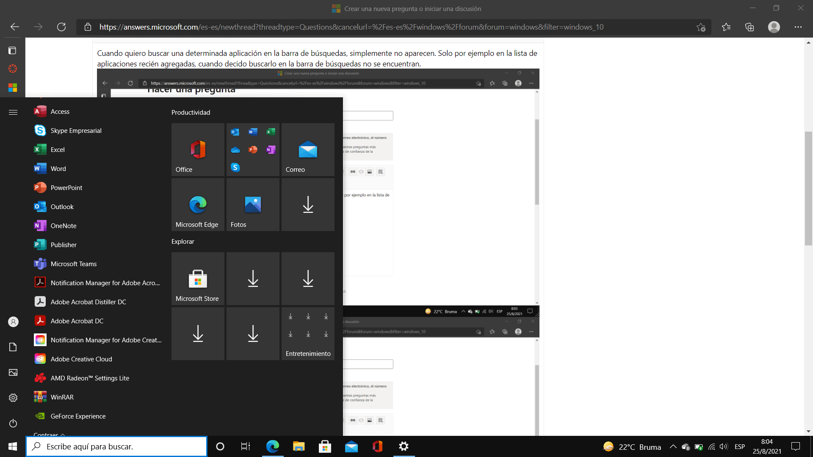Image resolution: width=813 pixels, height=457 pixels.
Task: Open the Entretenimiento tile folder
Action: (x=308, y=334)
